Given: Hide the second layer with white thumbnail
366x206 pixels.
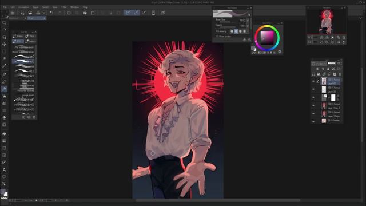Looking at the screenshot, I should (x=313, y=89).
